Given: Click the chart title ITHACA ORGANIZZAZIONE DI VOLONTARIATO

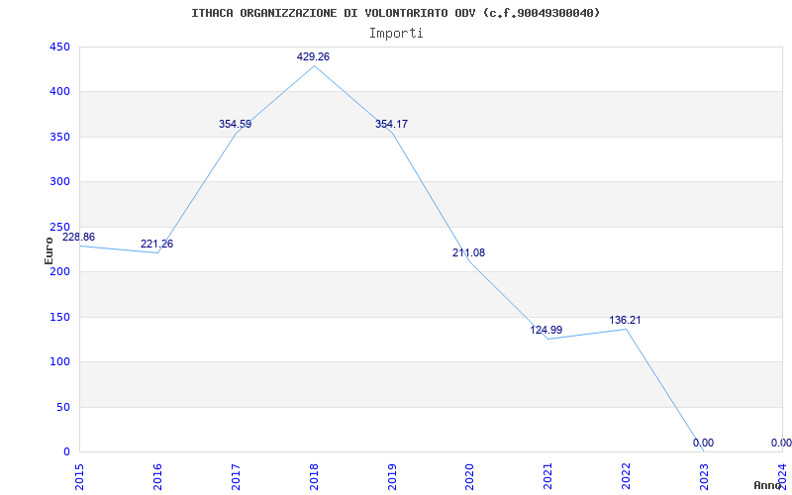Looking at the screenshot, I should click(x=395, y=13).
